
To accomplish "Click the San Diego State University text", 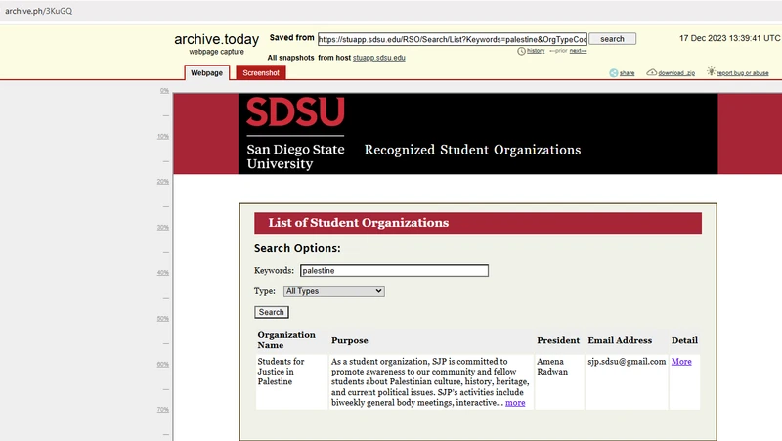I will coord(295,156).
